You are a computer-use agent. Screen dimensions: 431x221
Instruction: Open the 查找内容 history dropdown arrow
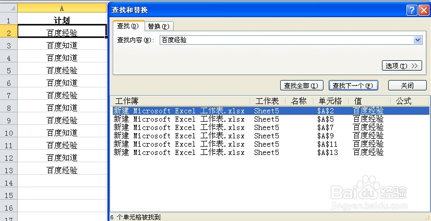pyautogui.click(x=417, y=40)
